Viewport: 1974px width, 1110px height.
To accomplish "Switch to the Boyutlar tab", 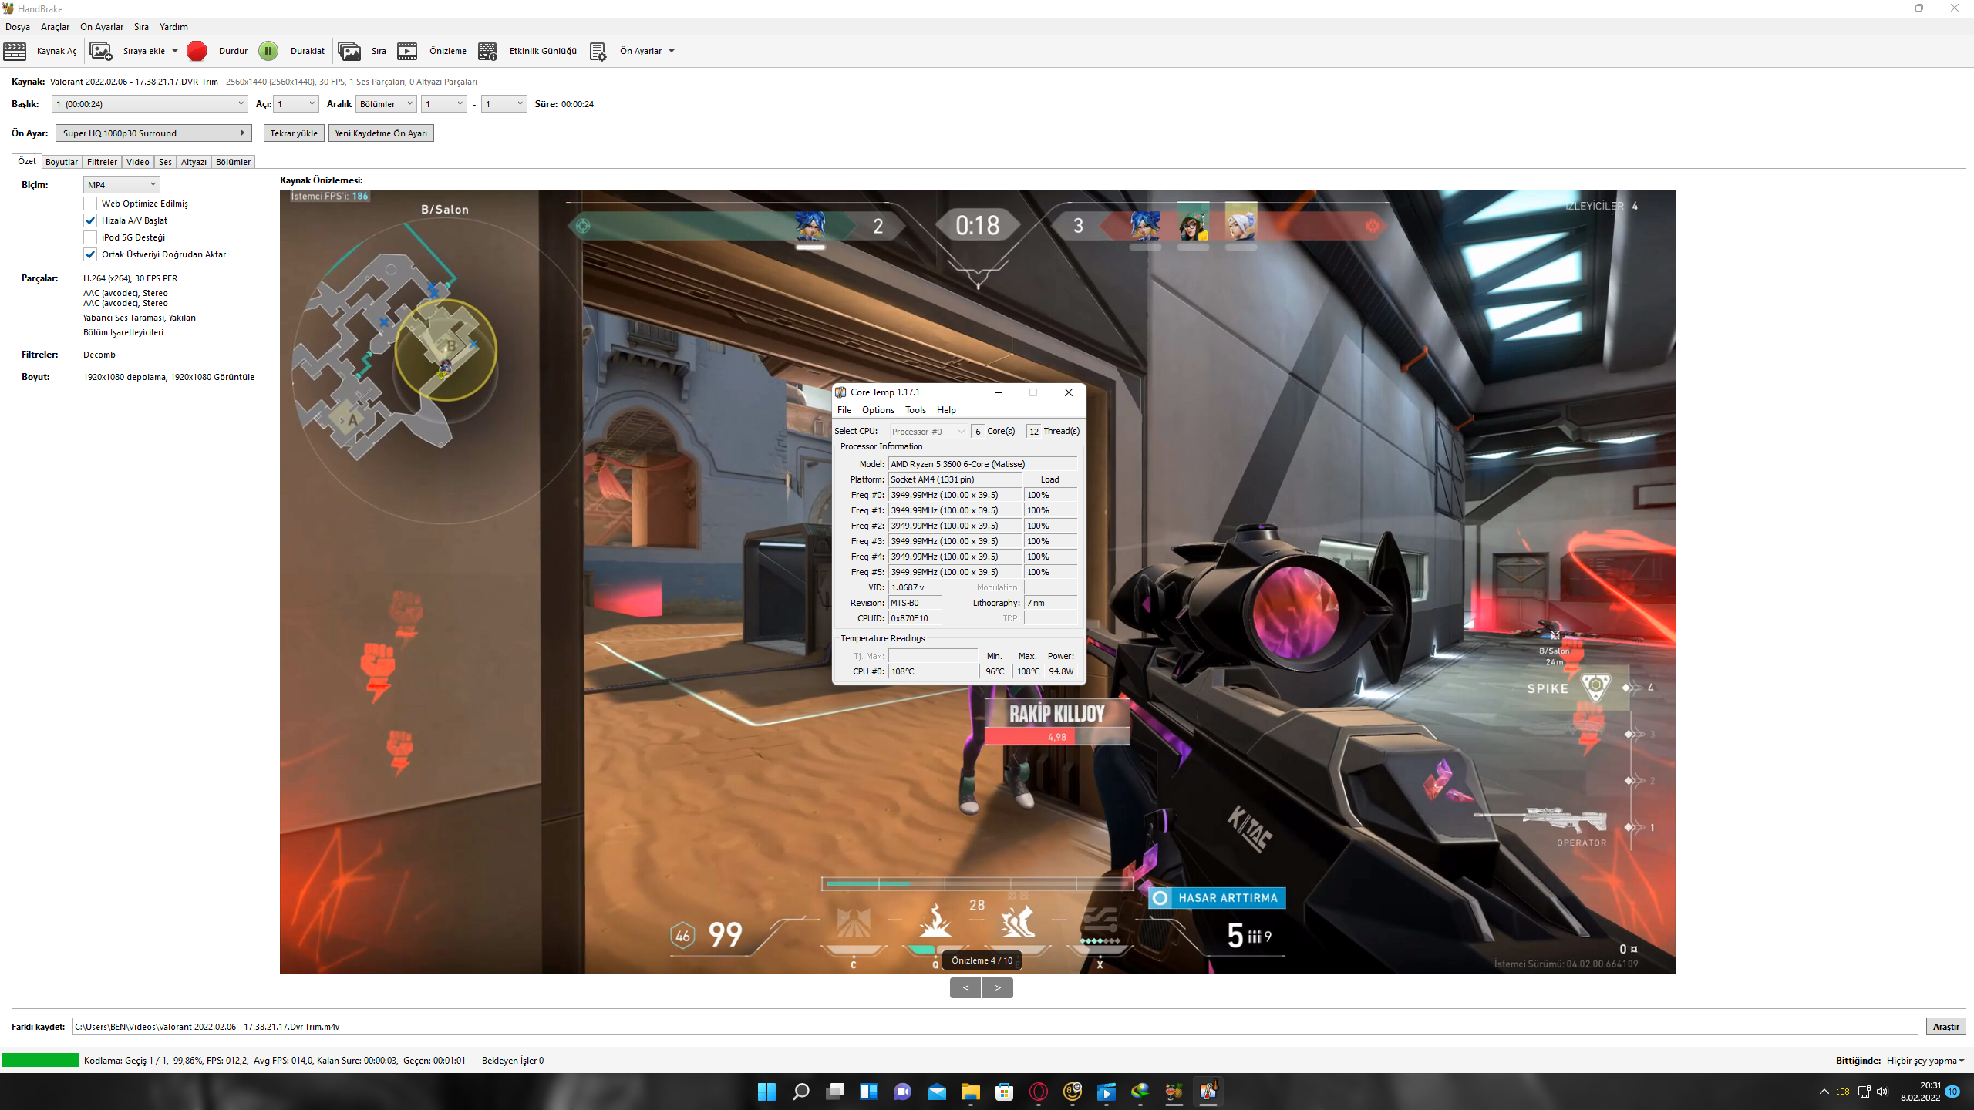I will pyautogui.click(x=62, y=162).
